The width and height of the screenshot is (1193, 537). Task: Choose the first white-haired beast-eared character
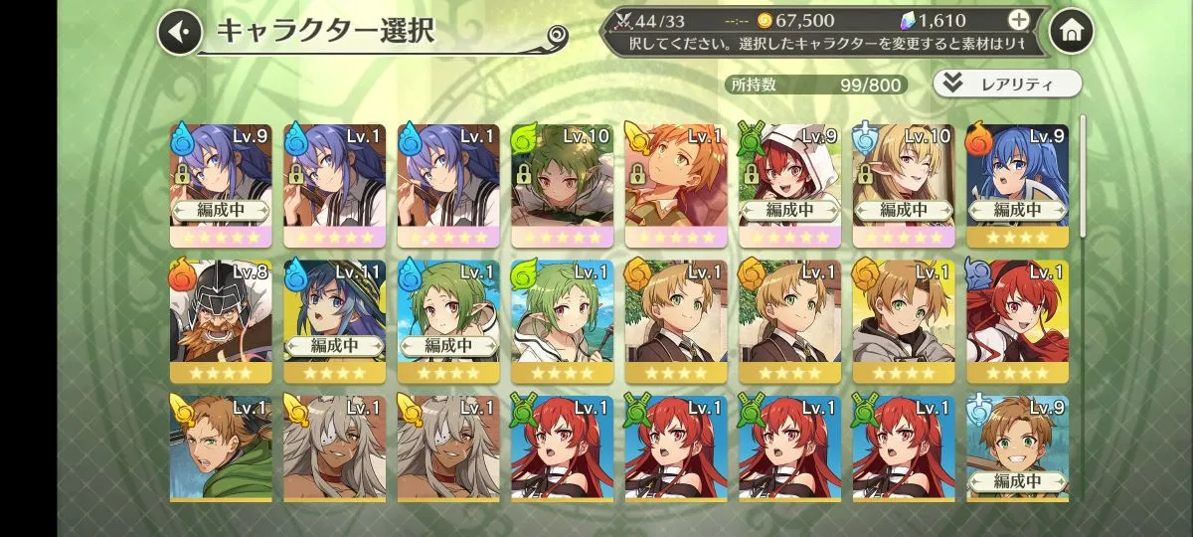click(x=334, y=447)
